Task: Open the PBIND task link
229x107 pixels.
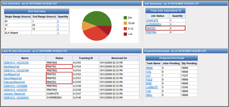Action: [x=149, y=68]
